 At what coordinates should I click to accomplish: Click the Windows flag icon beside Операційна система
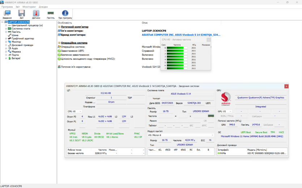tap(59, 47)
